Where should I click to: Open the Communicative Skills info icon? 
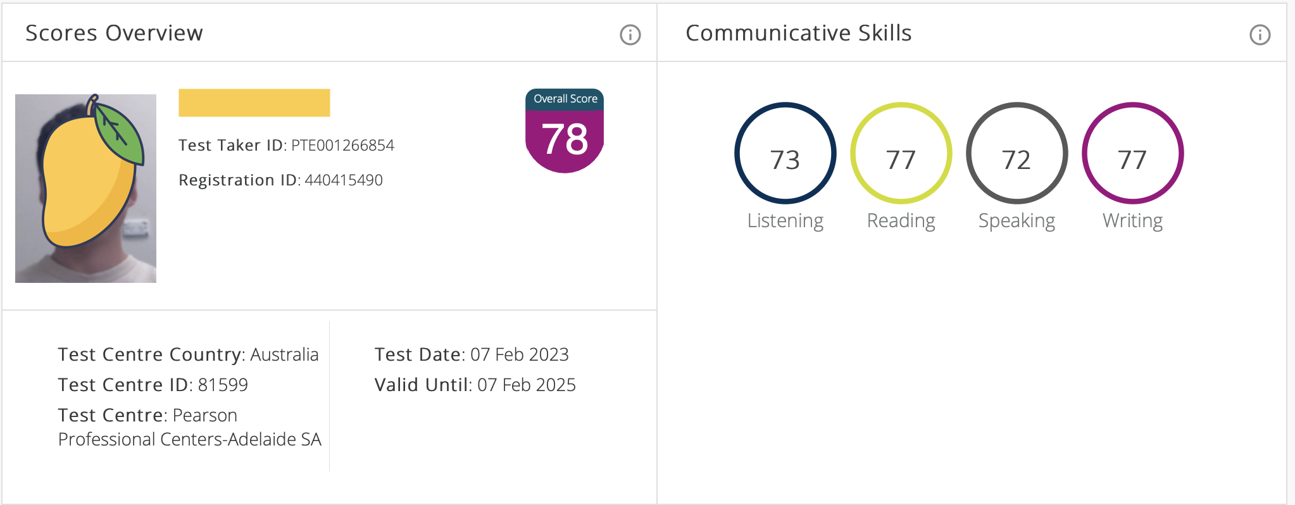click(x=1260, y=35)
